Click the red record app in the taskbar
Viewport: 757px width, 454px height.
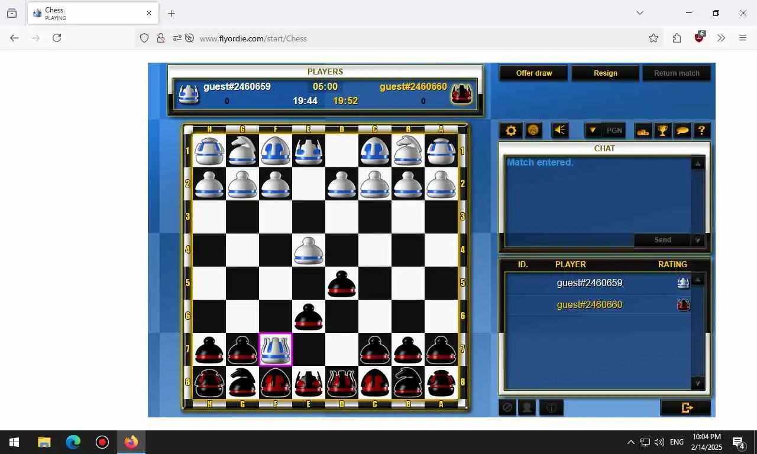(102, 442)
